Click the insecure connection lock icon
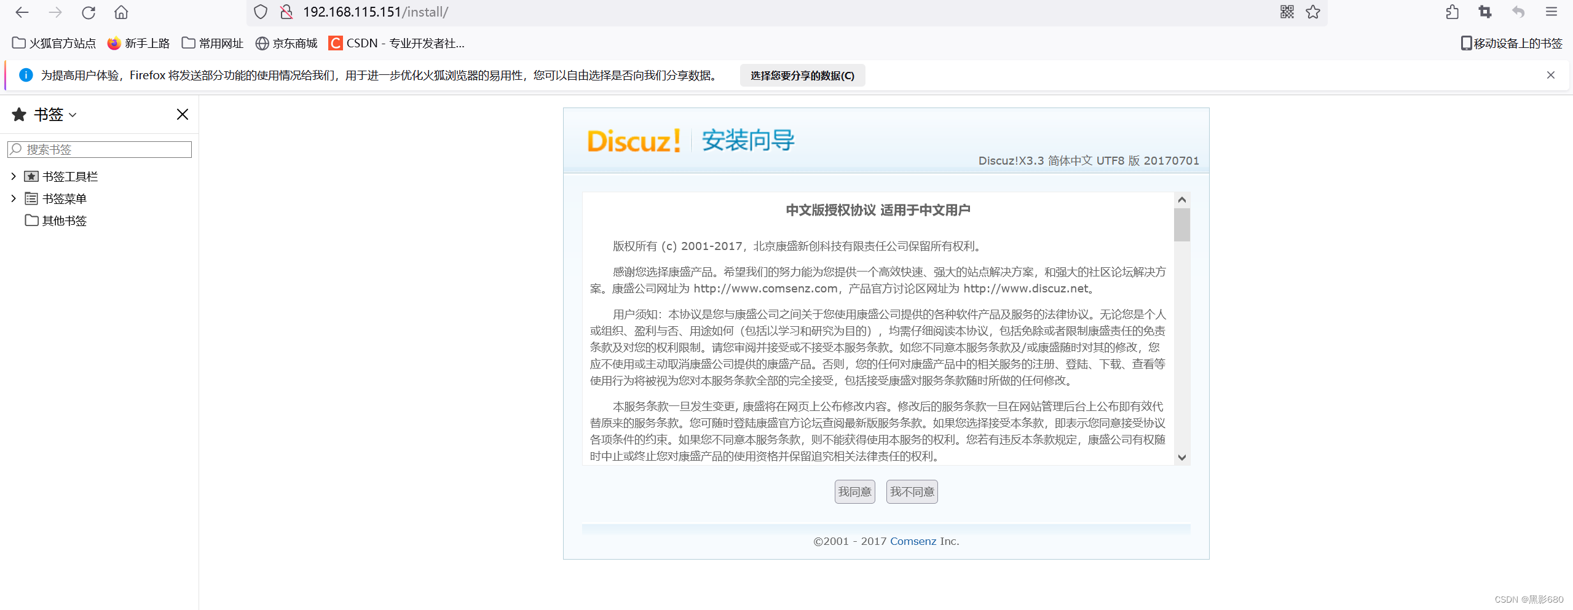The height and width of the screenshot is (610, 1573). (286, 12)
